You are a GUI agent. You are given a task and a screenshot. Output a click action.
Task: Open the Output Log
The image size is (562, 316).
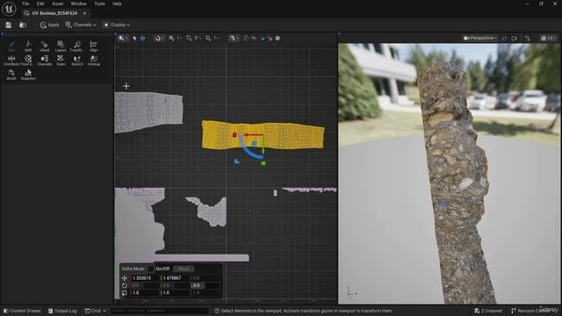62,311
